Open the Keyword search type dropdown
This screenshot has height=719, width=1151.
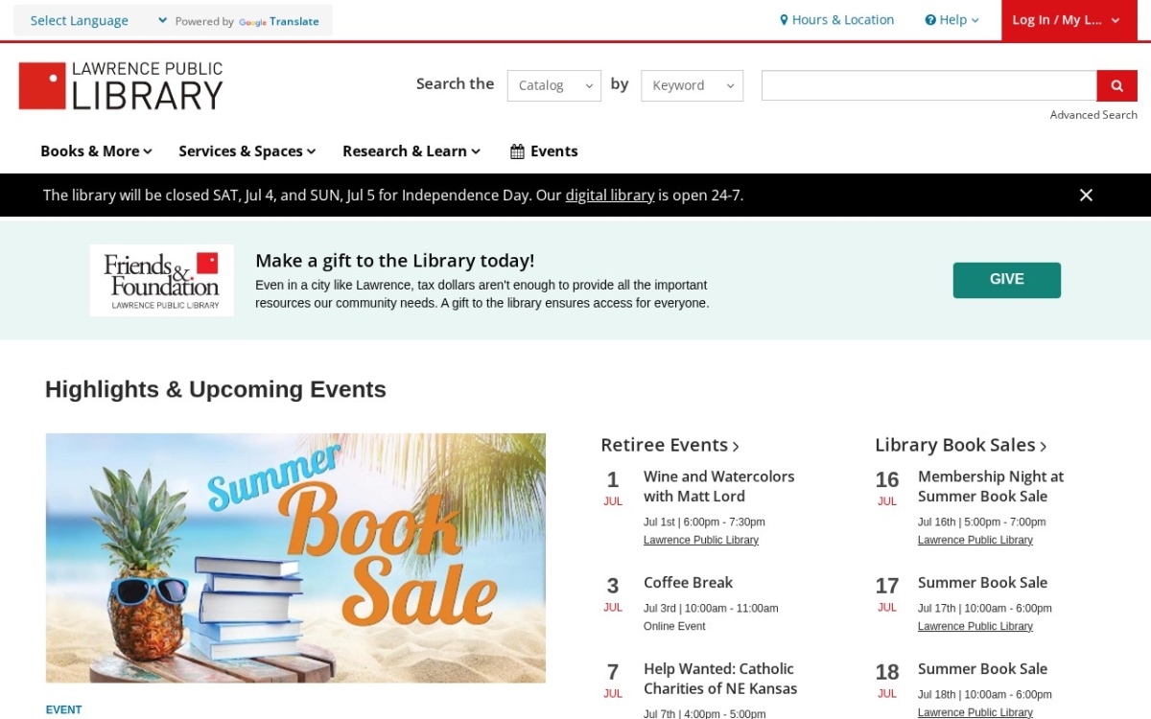tap(693, 85)
